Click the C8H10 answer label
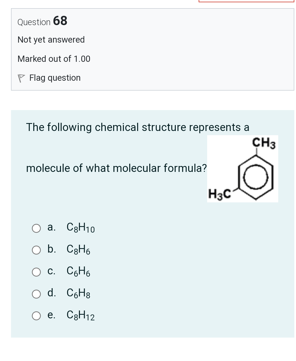 coord(81,227)
